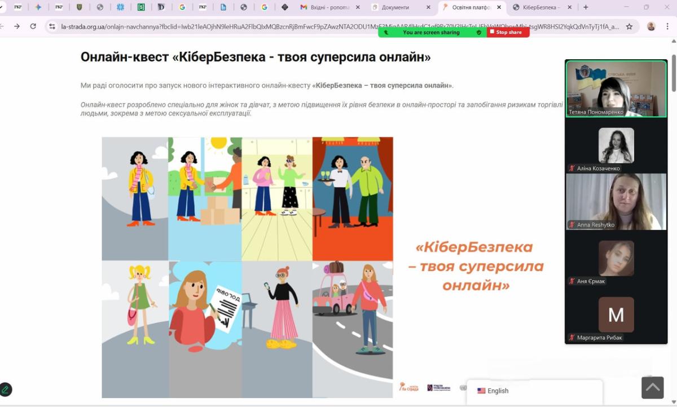Close the Освітня платформа tab

pos(499,7)
